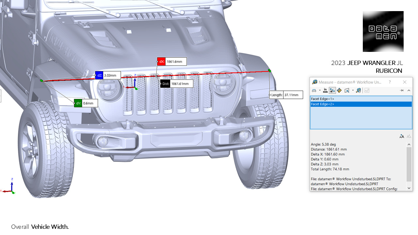Click Delta Z: 3.03 mm result
This screenshot has width=418, height=235.
325,164
